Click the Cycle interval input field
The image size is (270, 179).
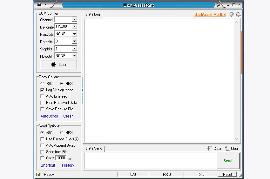(x=61, y=158)
